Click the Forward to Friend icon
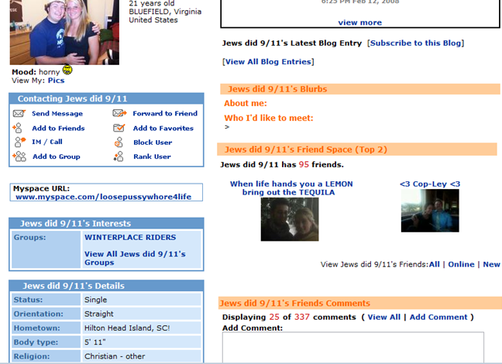This screenshot has width=502, height=364. 119,114
